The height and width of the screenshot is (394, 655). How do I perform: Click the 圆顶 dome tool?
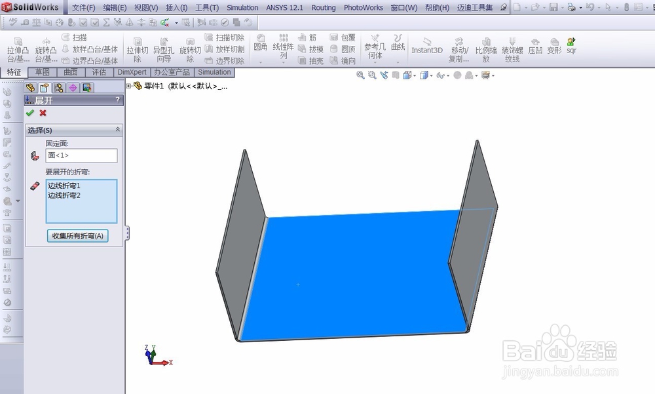(x=343, y=49)
